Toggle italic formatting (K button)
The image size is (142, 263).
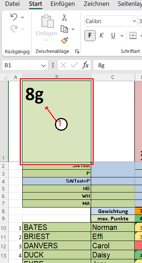click(x=101, y=36)
